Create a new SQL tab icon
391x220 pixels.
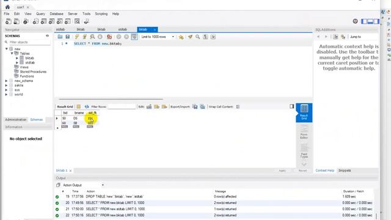[x=8, y=21]
